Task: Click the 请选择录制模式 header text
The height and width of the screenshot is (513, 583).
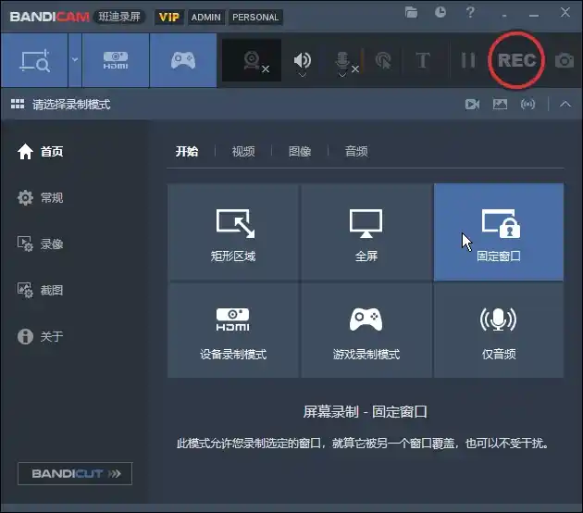Action: click(x=71, y=104)
